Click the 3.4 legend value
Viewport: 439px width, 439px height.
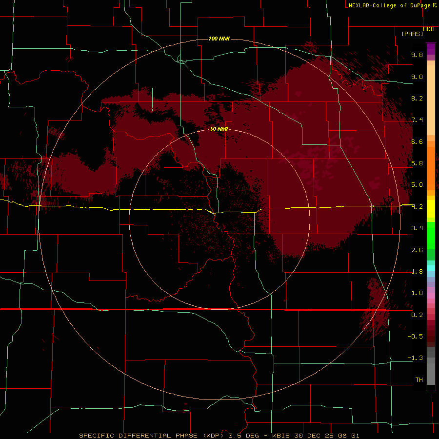[x=417, y=228]
